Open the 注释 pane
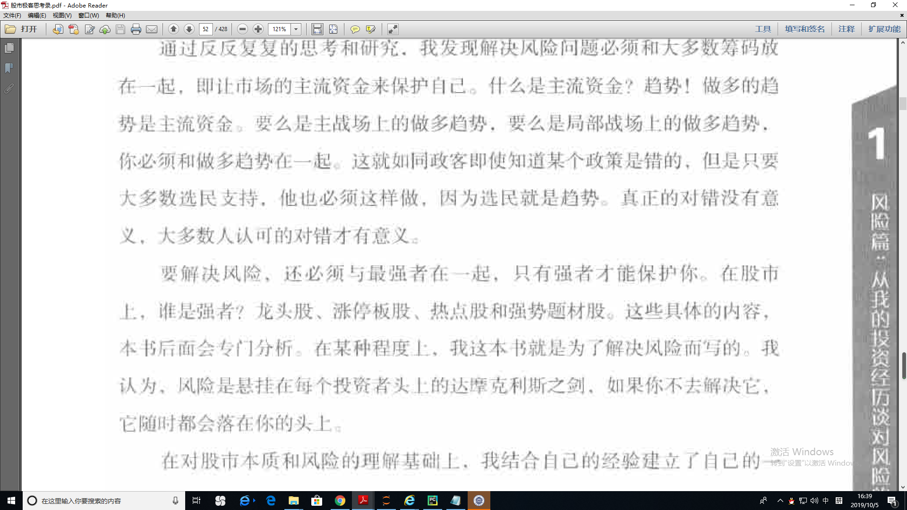This screenshot has width=907, height=510. click(x=847, y=29)
